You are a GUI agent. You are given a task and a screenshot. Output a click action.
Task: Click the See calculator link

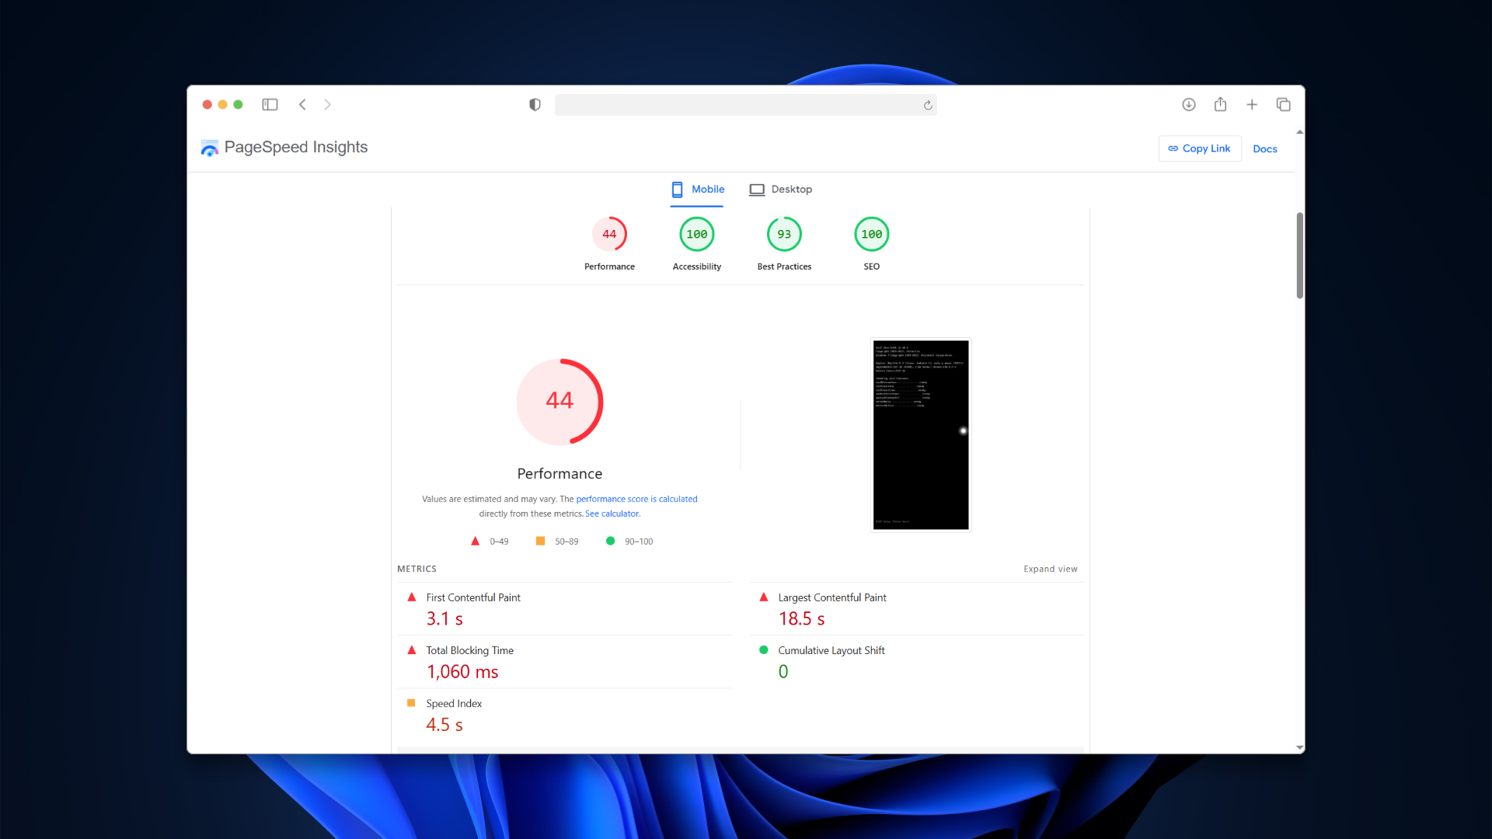click(x=612, y=513)
